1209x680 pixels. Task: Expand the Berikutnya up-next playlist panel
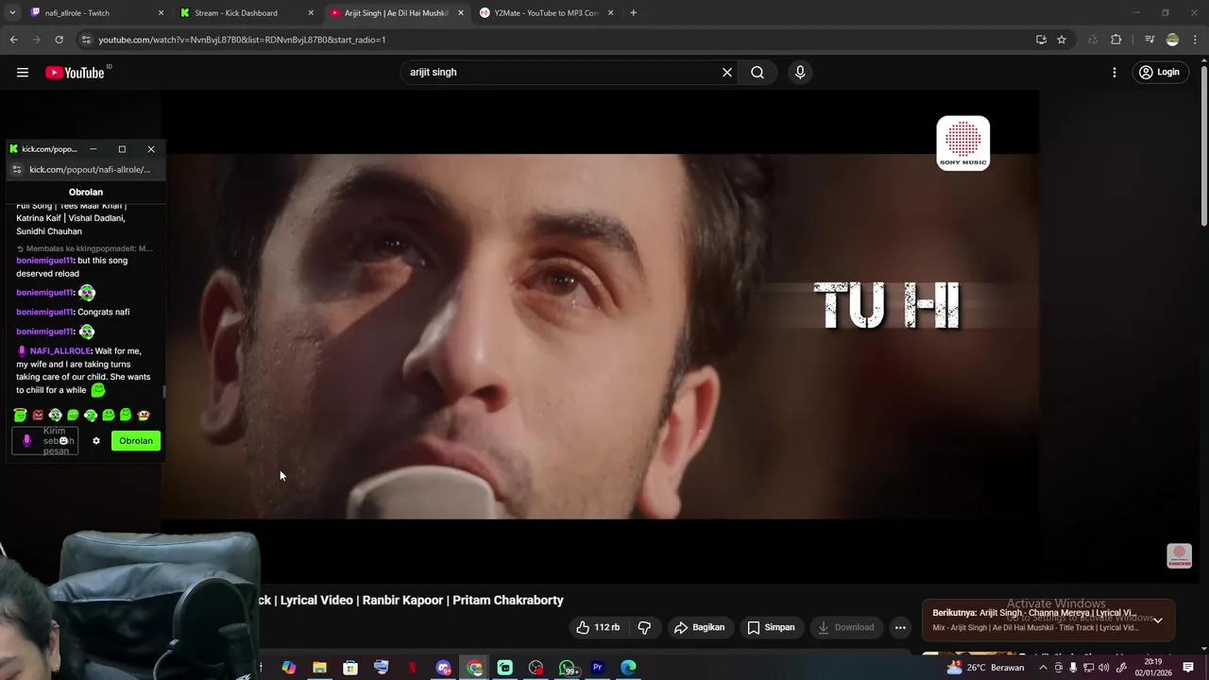point(1158,620)
